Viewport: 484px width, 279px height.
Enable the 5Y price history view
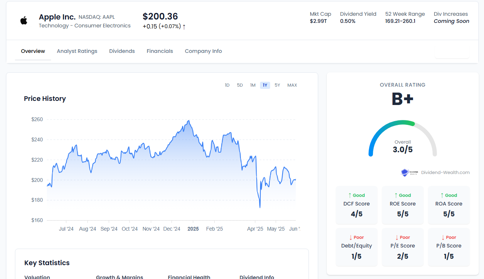click(277, 85)
